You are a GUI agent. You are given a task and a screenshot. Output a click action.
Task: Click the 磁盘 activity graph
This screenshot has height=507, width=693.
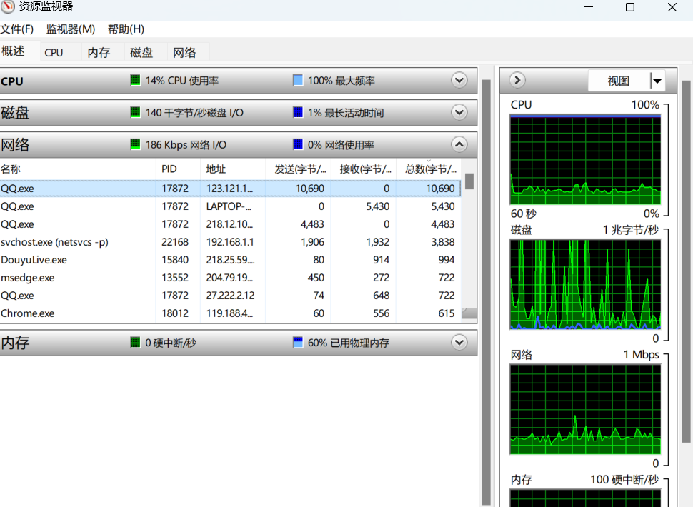[x=585, y=284]
